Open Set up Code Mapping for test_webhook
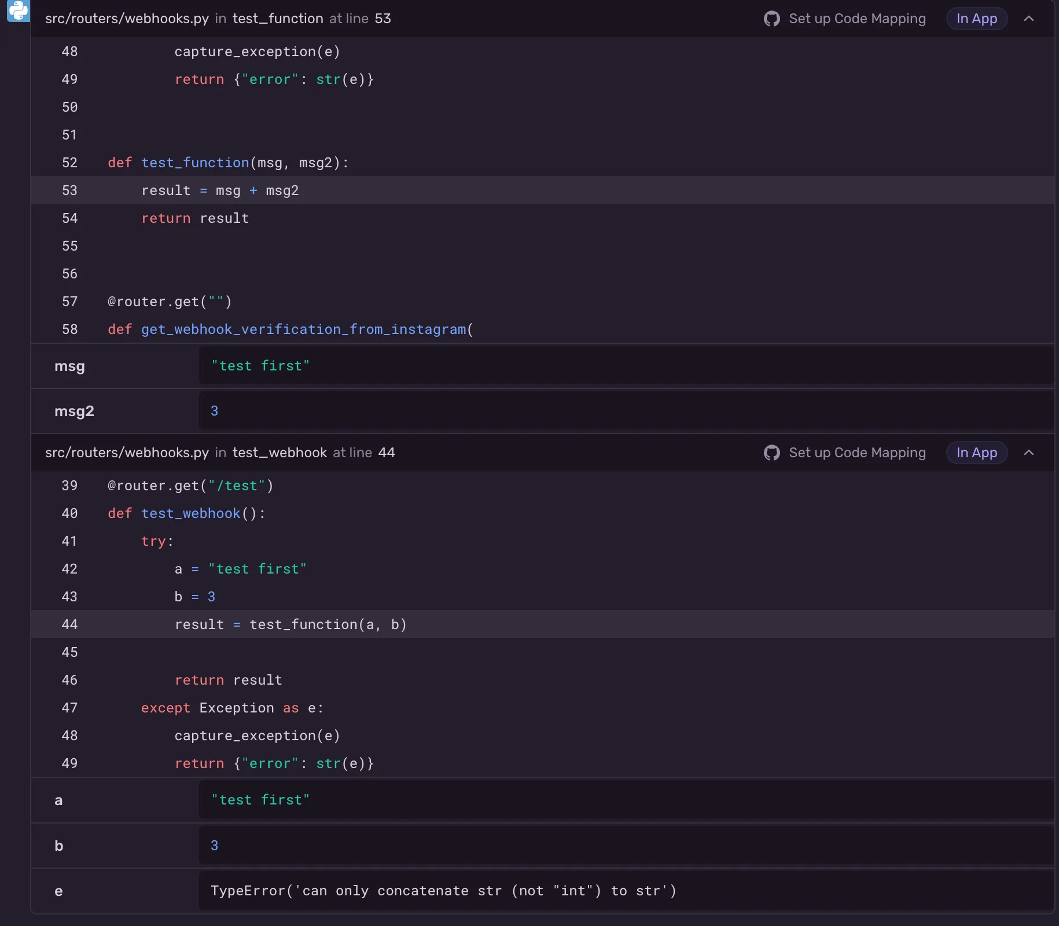Viewport: 1059px width, 926px height. coord(857,453)
